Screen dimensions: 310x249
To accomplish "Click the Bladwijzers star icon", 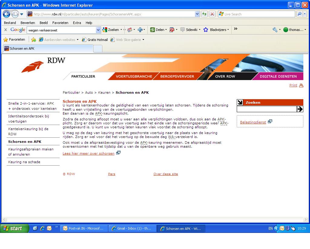I will click(206, 30).
